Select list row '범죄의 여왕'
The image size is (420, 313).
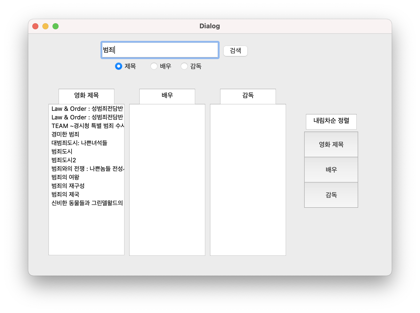tap(86, 177)
